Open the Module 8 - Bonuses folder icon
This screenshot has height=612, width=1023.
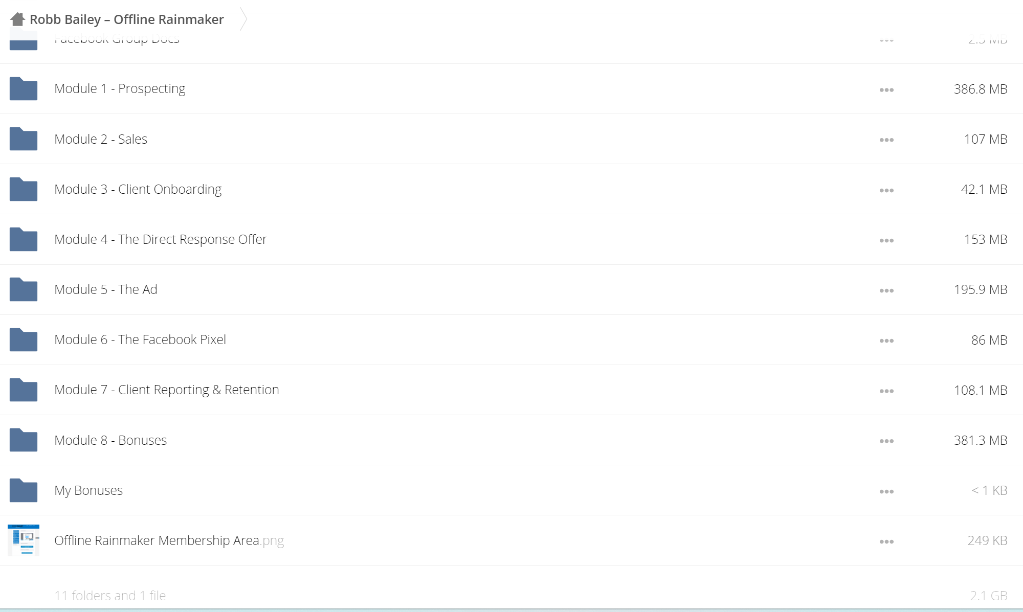pos(24,440)
